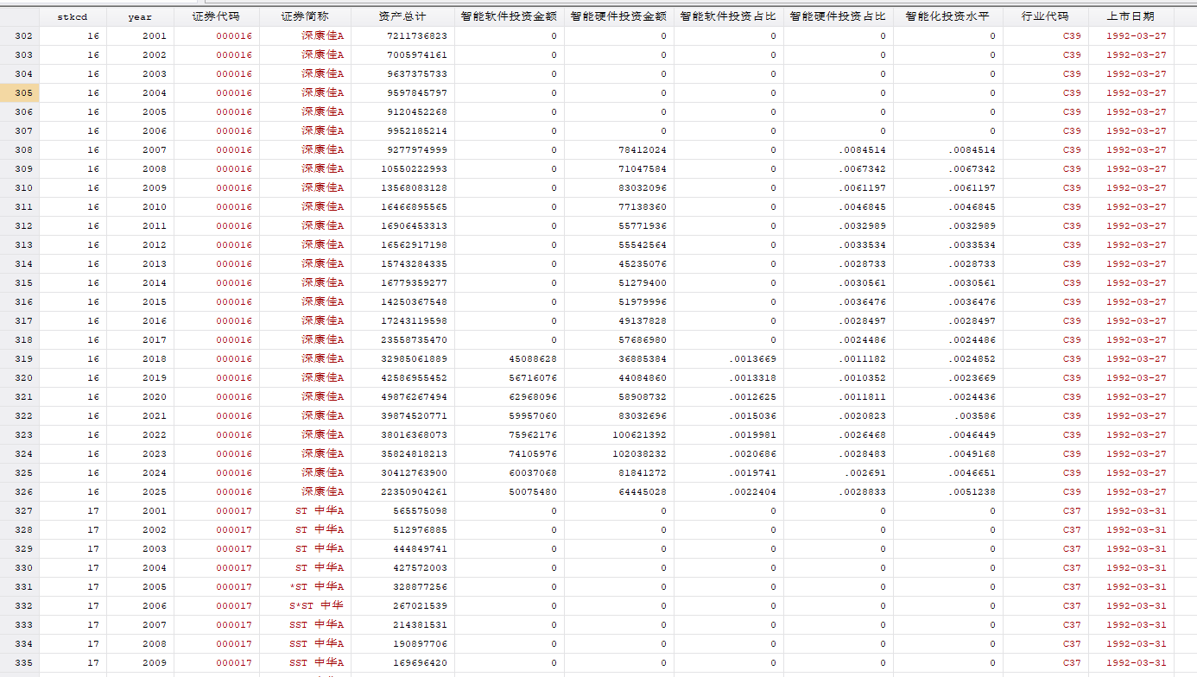The width and height of the screenshot is (1197, 677).
Task: Click the 证券代码 column header
Action: pos(216,16)
